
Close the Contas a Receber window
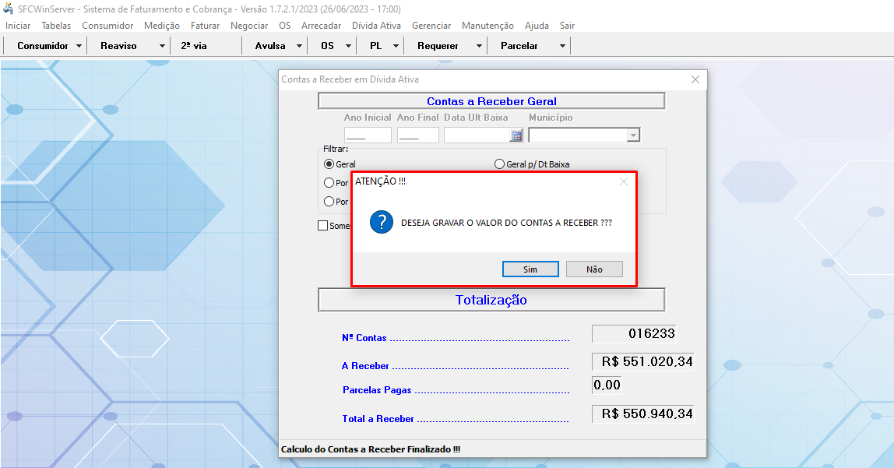pos(695,79)
